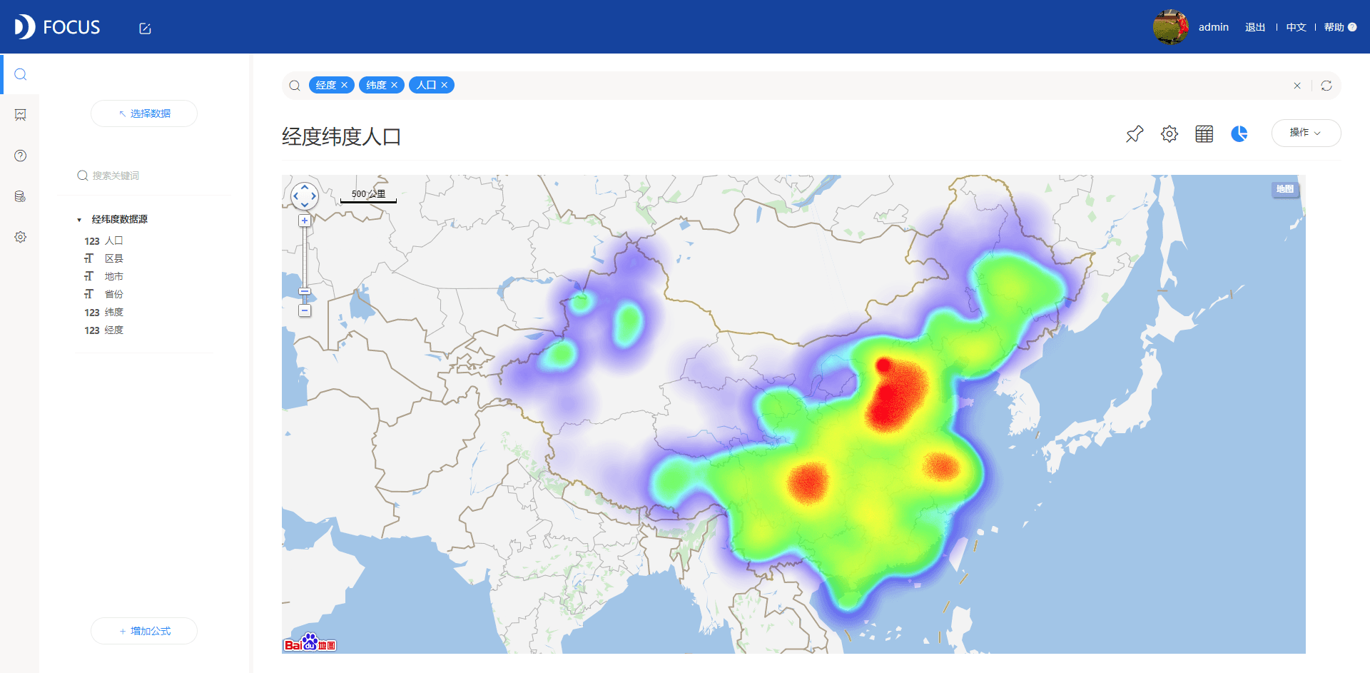
Task: Zoom in the map with the plus button
Action: [305, 221]
